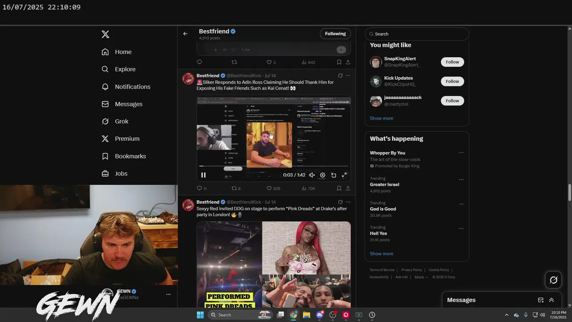Open Windows Start menu
Image resolution: width=572 pixels, height=322 pixels.
click(x=200, y=315)
